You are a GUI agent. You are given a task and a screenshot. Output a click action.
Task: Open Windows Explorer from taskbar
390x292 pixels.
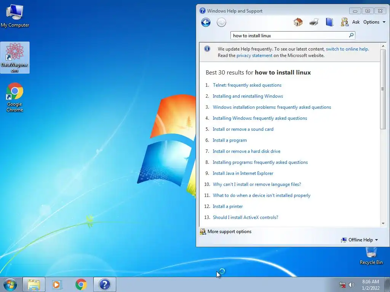coord(34,284)
